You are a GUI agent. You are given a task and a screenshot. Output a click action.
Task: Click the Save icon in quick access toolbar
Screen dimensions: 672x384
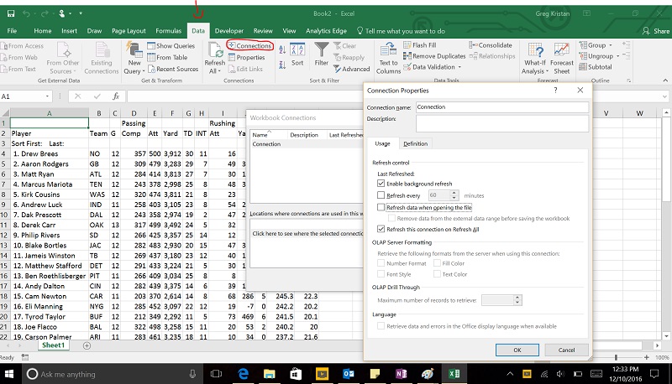(11, 13)
